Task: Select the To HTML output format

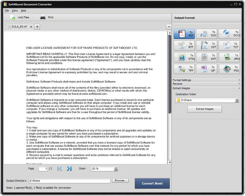Action: (184, 57)
